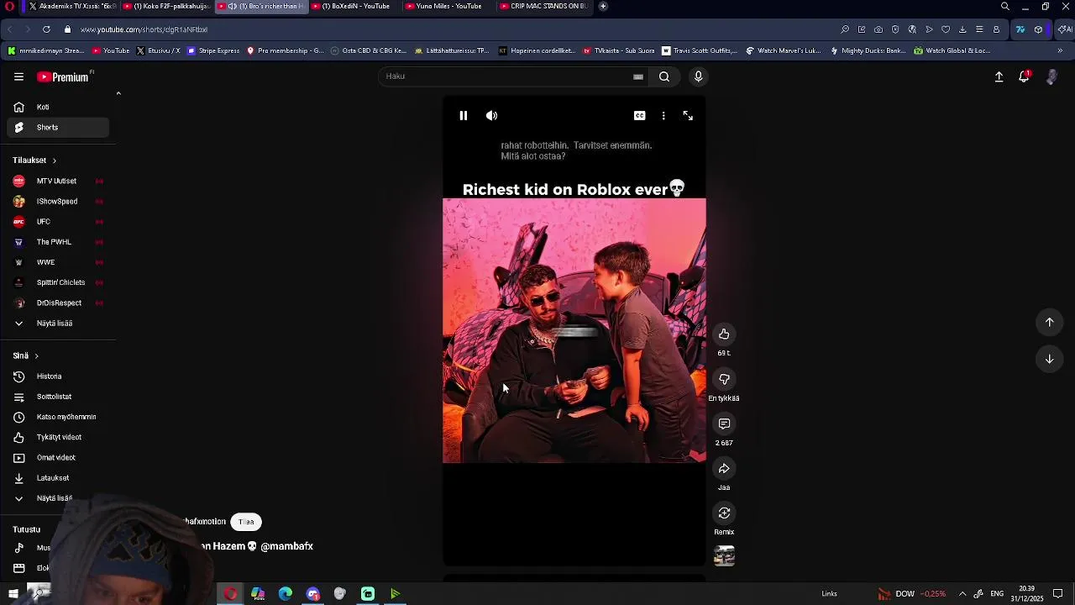The height and width of the screenshot is (605, 1075).
Task: Collapse the sidebar scroll-up caret
Action: pos(118,93)
